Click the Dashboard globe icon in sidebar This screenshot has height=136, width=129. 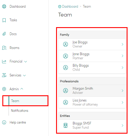point(4,6)
